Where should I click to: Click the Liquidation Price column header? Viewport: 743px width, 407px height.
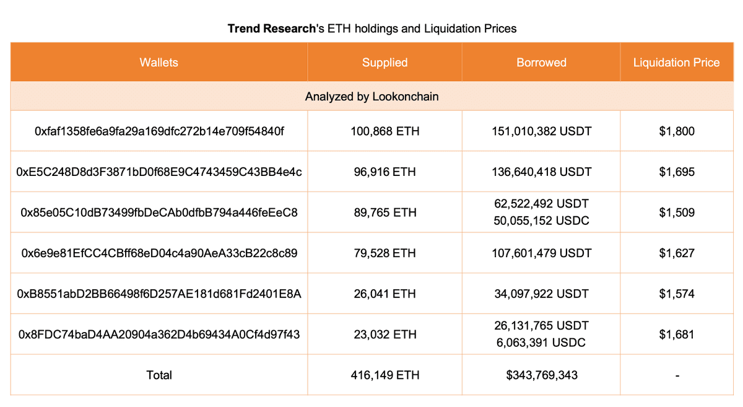tap(676, 63)
